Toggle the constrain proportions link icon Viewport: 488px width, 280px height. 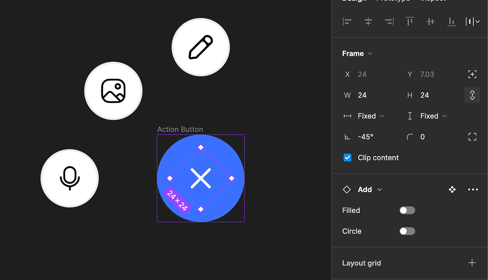point(472,95)
